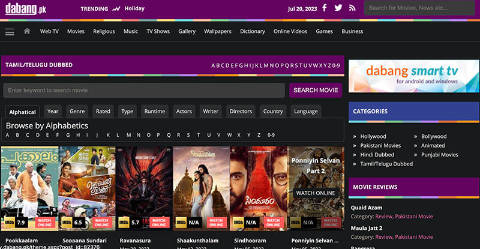This screenshot has width=480, height=249.
Task: Switch to the Genre tab
Action: coord(77,111)
